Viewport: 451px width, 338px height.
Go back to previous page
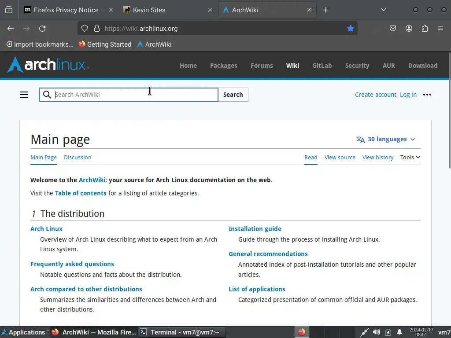11,29
